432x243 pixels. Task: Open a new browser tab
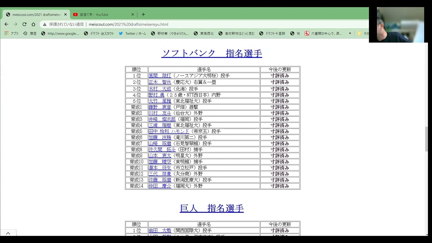tap(143, 15)
